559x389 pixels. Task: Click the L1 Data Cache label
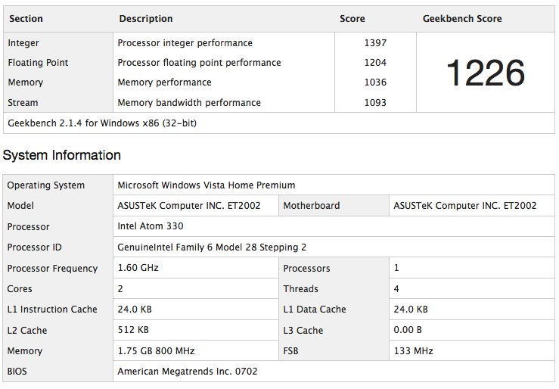314,310
